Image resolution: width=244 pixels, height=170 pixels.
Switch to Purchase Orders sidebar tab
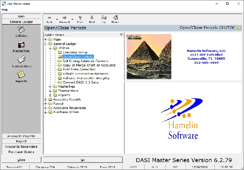pyautogui.click(x=21, y=152)
